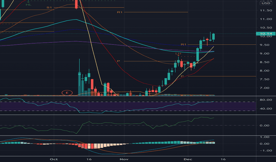Click the 10.50 price axis label

coord(266,28)
